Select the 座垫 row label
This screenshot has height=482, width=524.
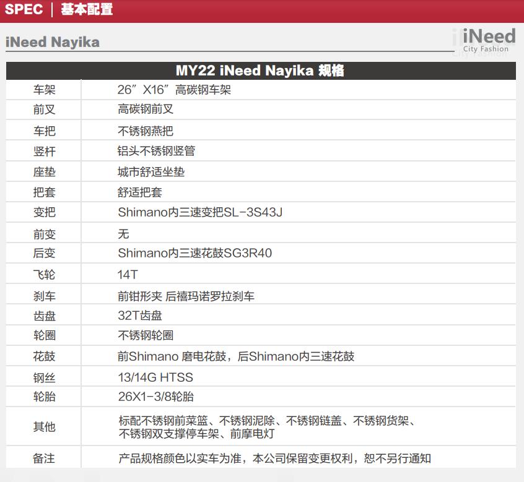[44, 172]
